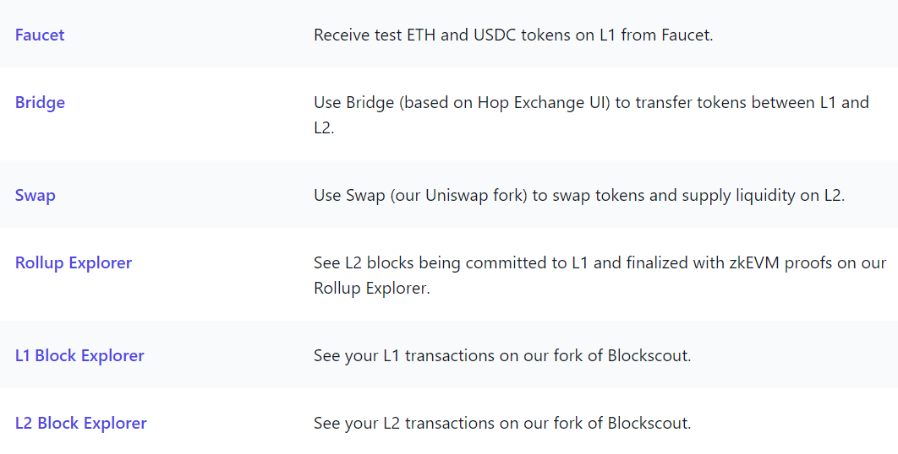
Task: Open the L1 Block Explorer link
Action: (x=79, y=355)
